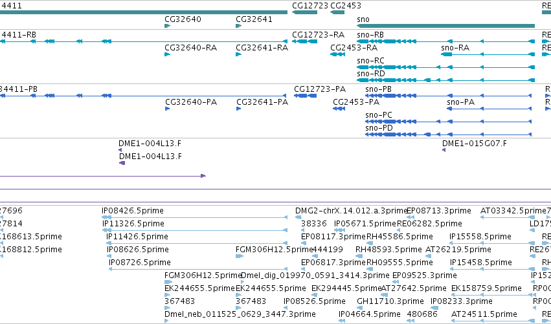551x324 pixels.
Task: Select transcript CG32640-RA
Action: pos(168,54)
